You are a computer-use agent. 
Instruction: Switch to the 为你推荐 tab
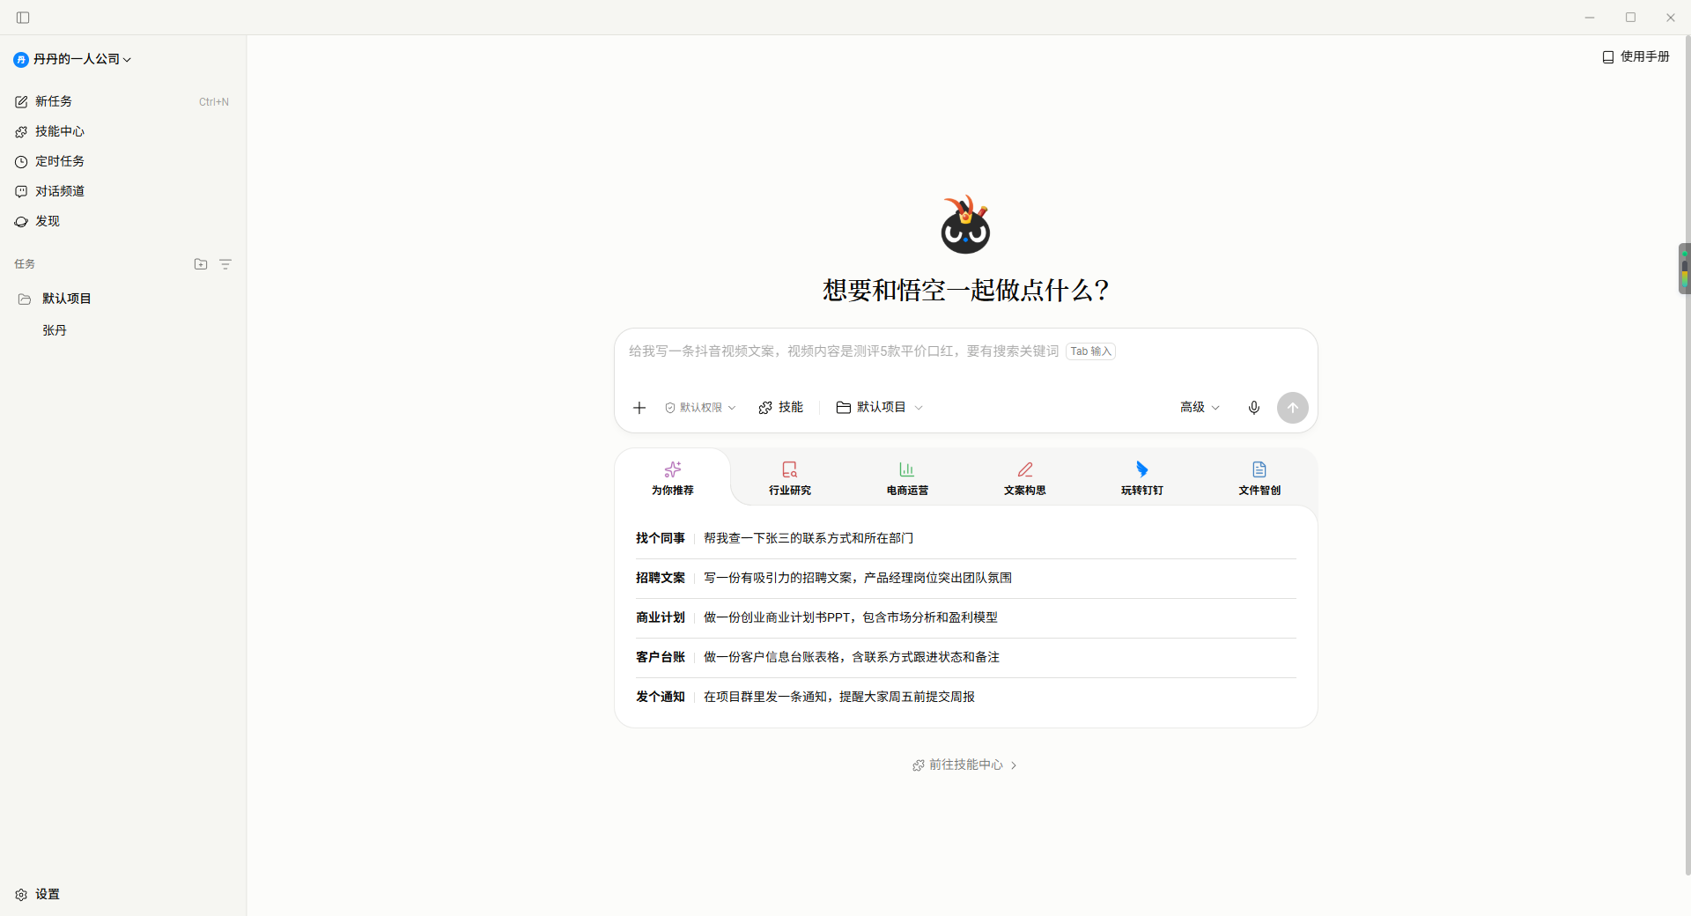tap(673, 478)
